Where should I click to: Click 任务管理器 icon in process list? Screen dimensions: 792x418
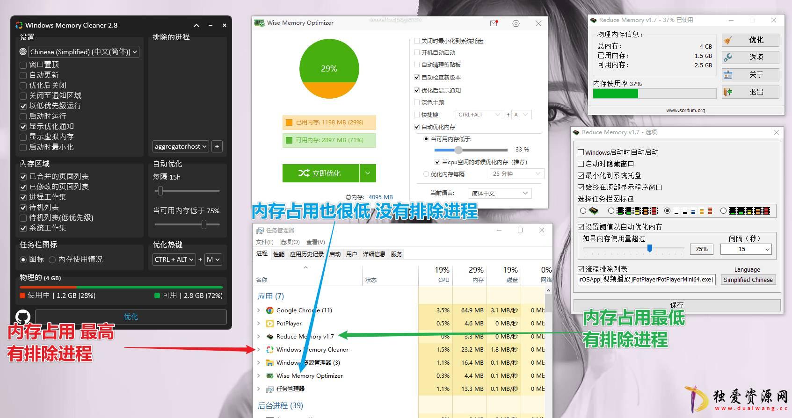point(269,389)
